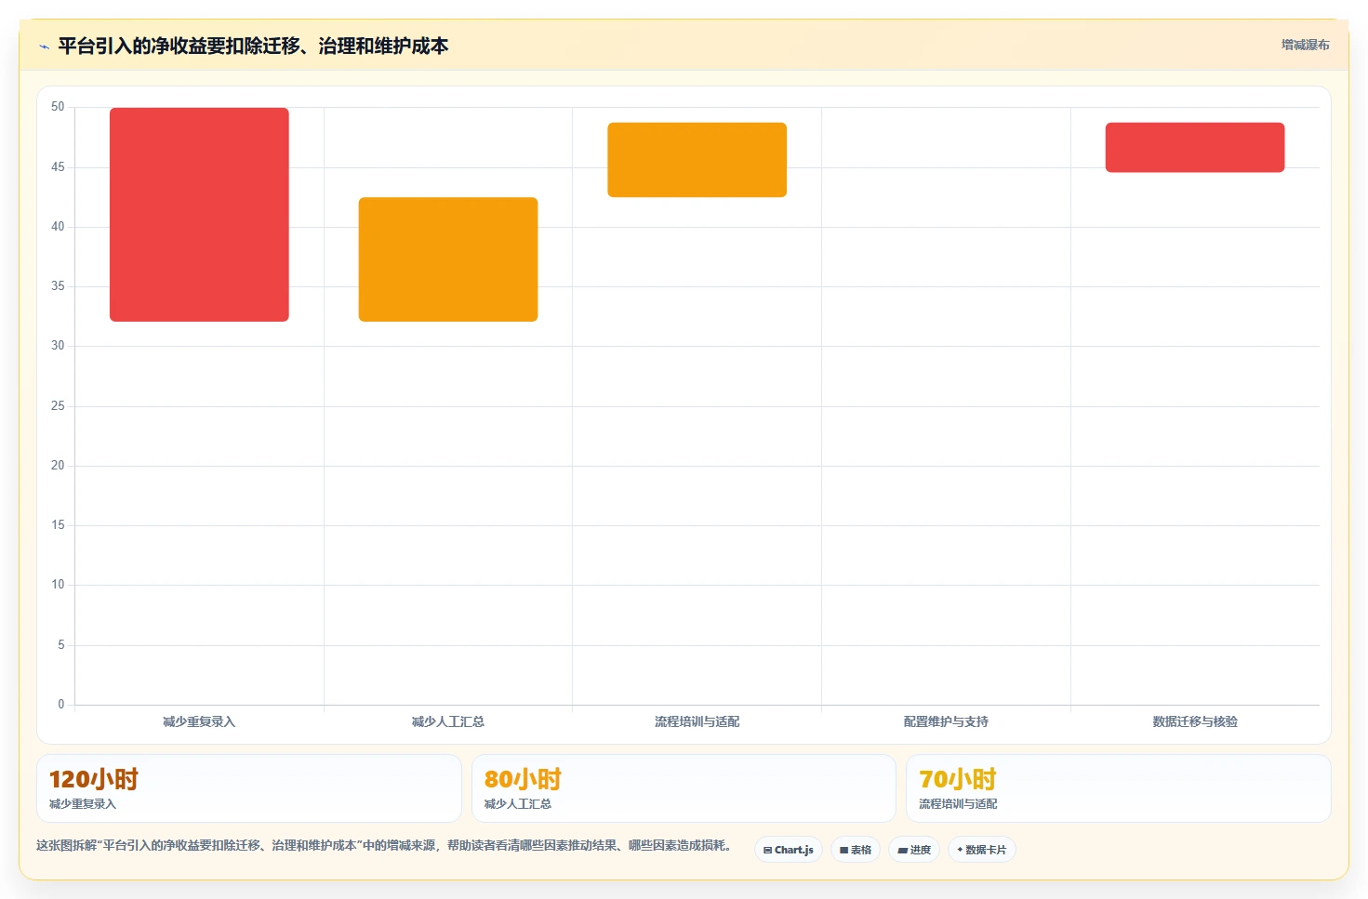Click the y-axis value 25
This screenshot has height=899, width=1368.
(58, 406)
